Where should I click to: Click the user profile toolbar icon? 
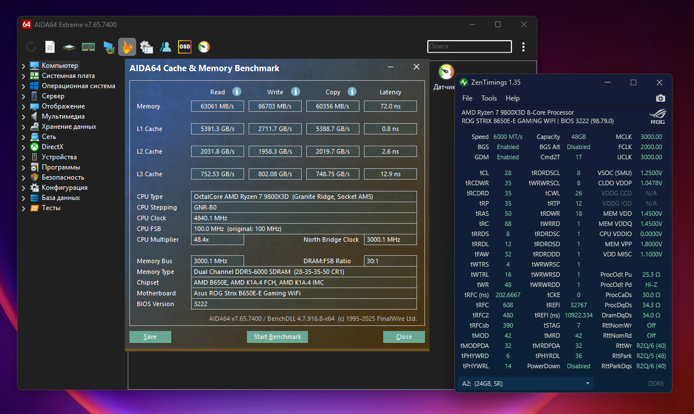166,47
